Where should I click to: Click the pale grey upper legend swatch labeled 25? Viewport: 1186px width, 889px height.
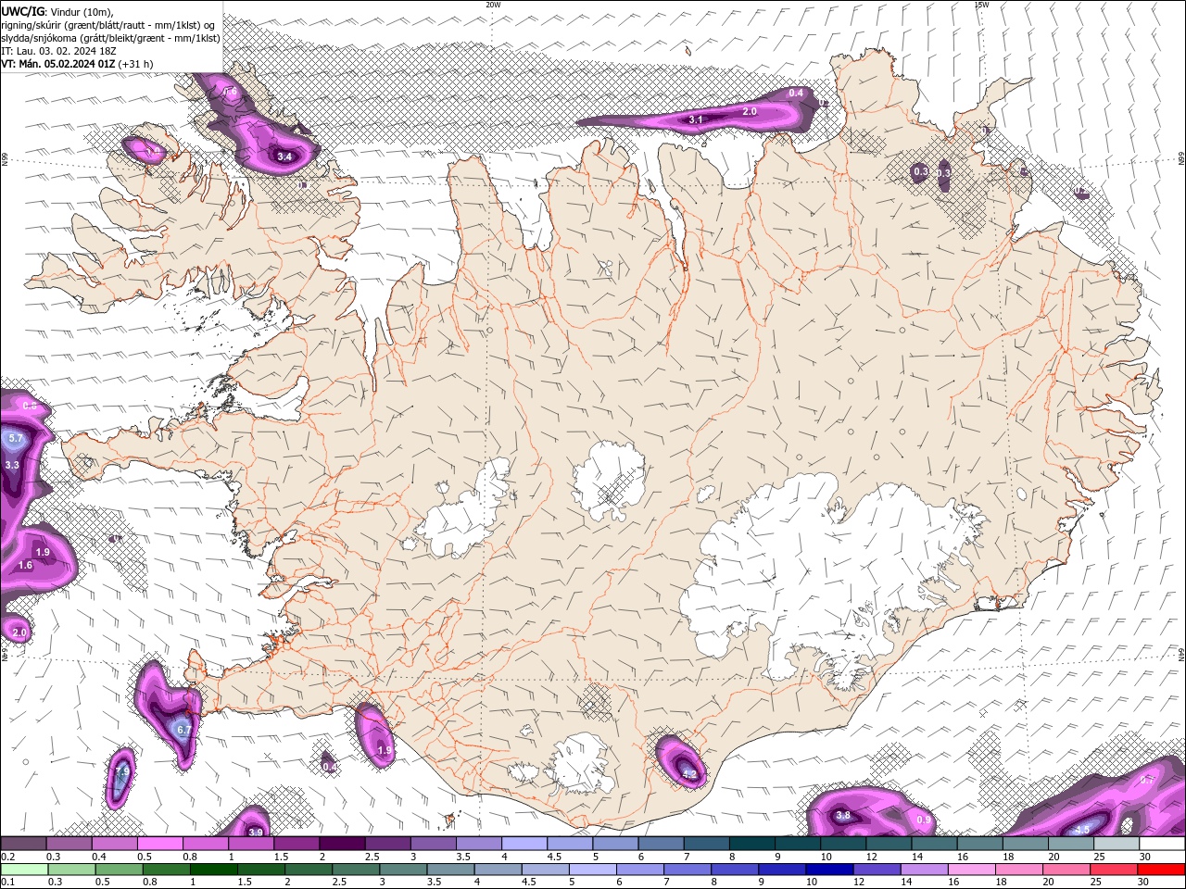click(x=1116, y=844)
